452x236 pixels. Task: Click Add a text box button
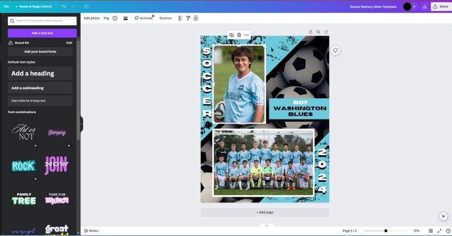(x=42, y=33)
